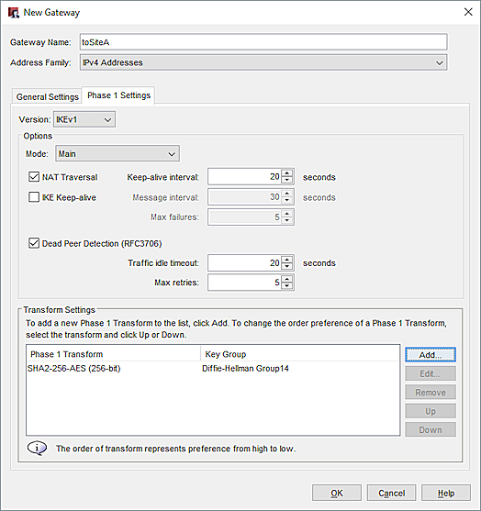Viewport: 481px width, 511px height.
Task: Increase Keep-alive interval with up arrow
Action: pyautogui.click(x=287, y=173)
